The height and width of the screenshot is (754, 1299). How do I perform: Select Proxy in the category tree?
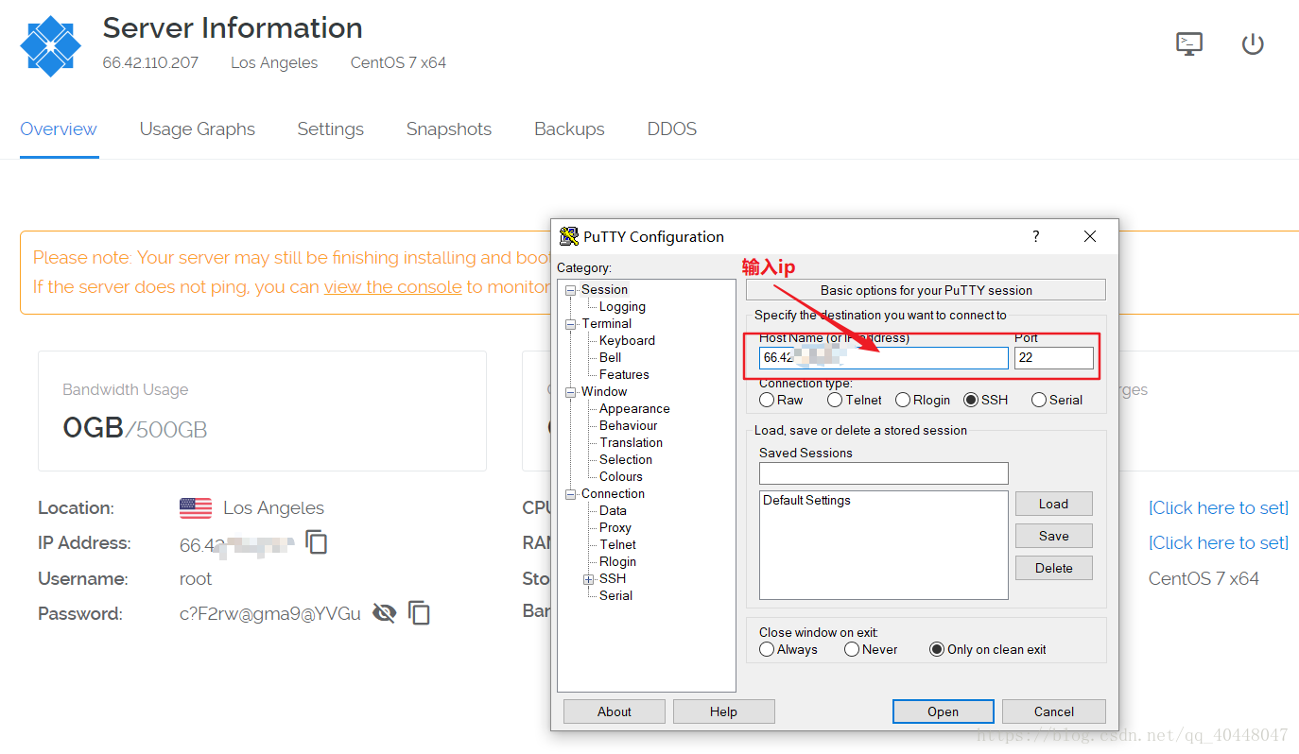tap(615, 528)
